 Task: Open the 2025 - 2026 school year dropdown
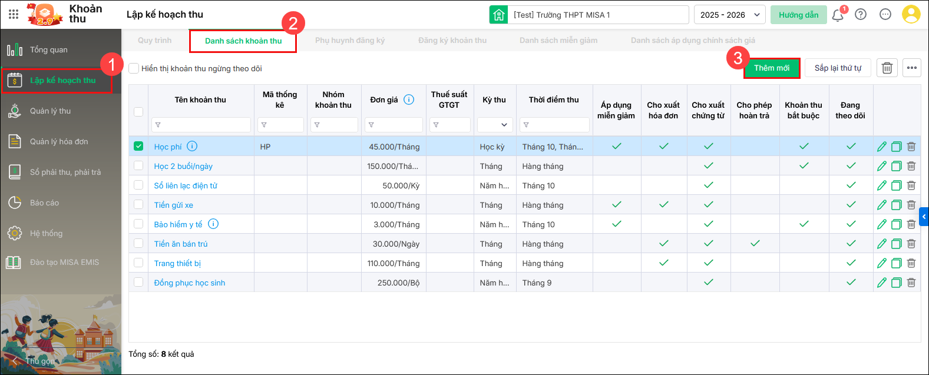[x=729, y=15]
